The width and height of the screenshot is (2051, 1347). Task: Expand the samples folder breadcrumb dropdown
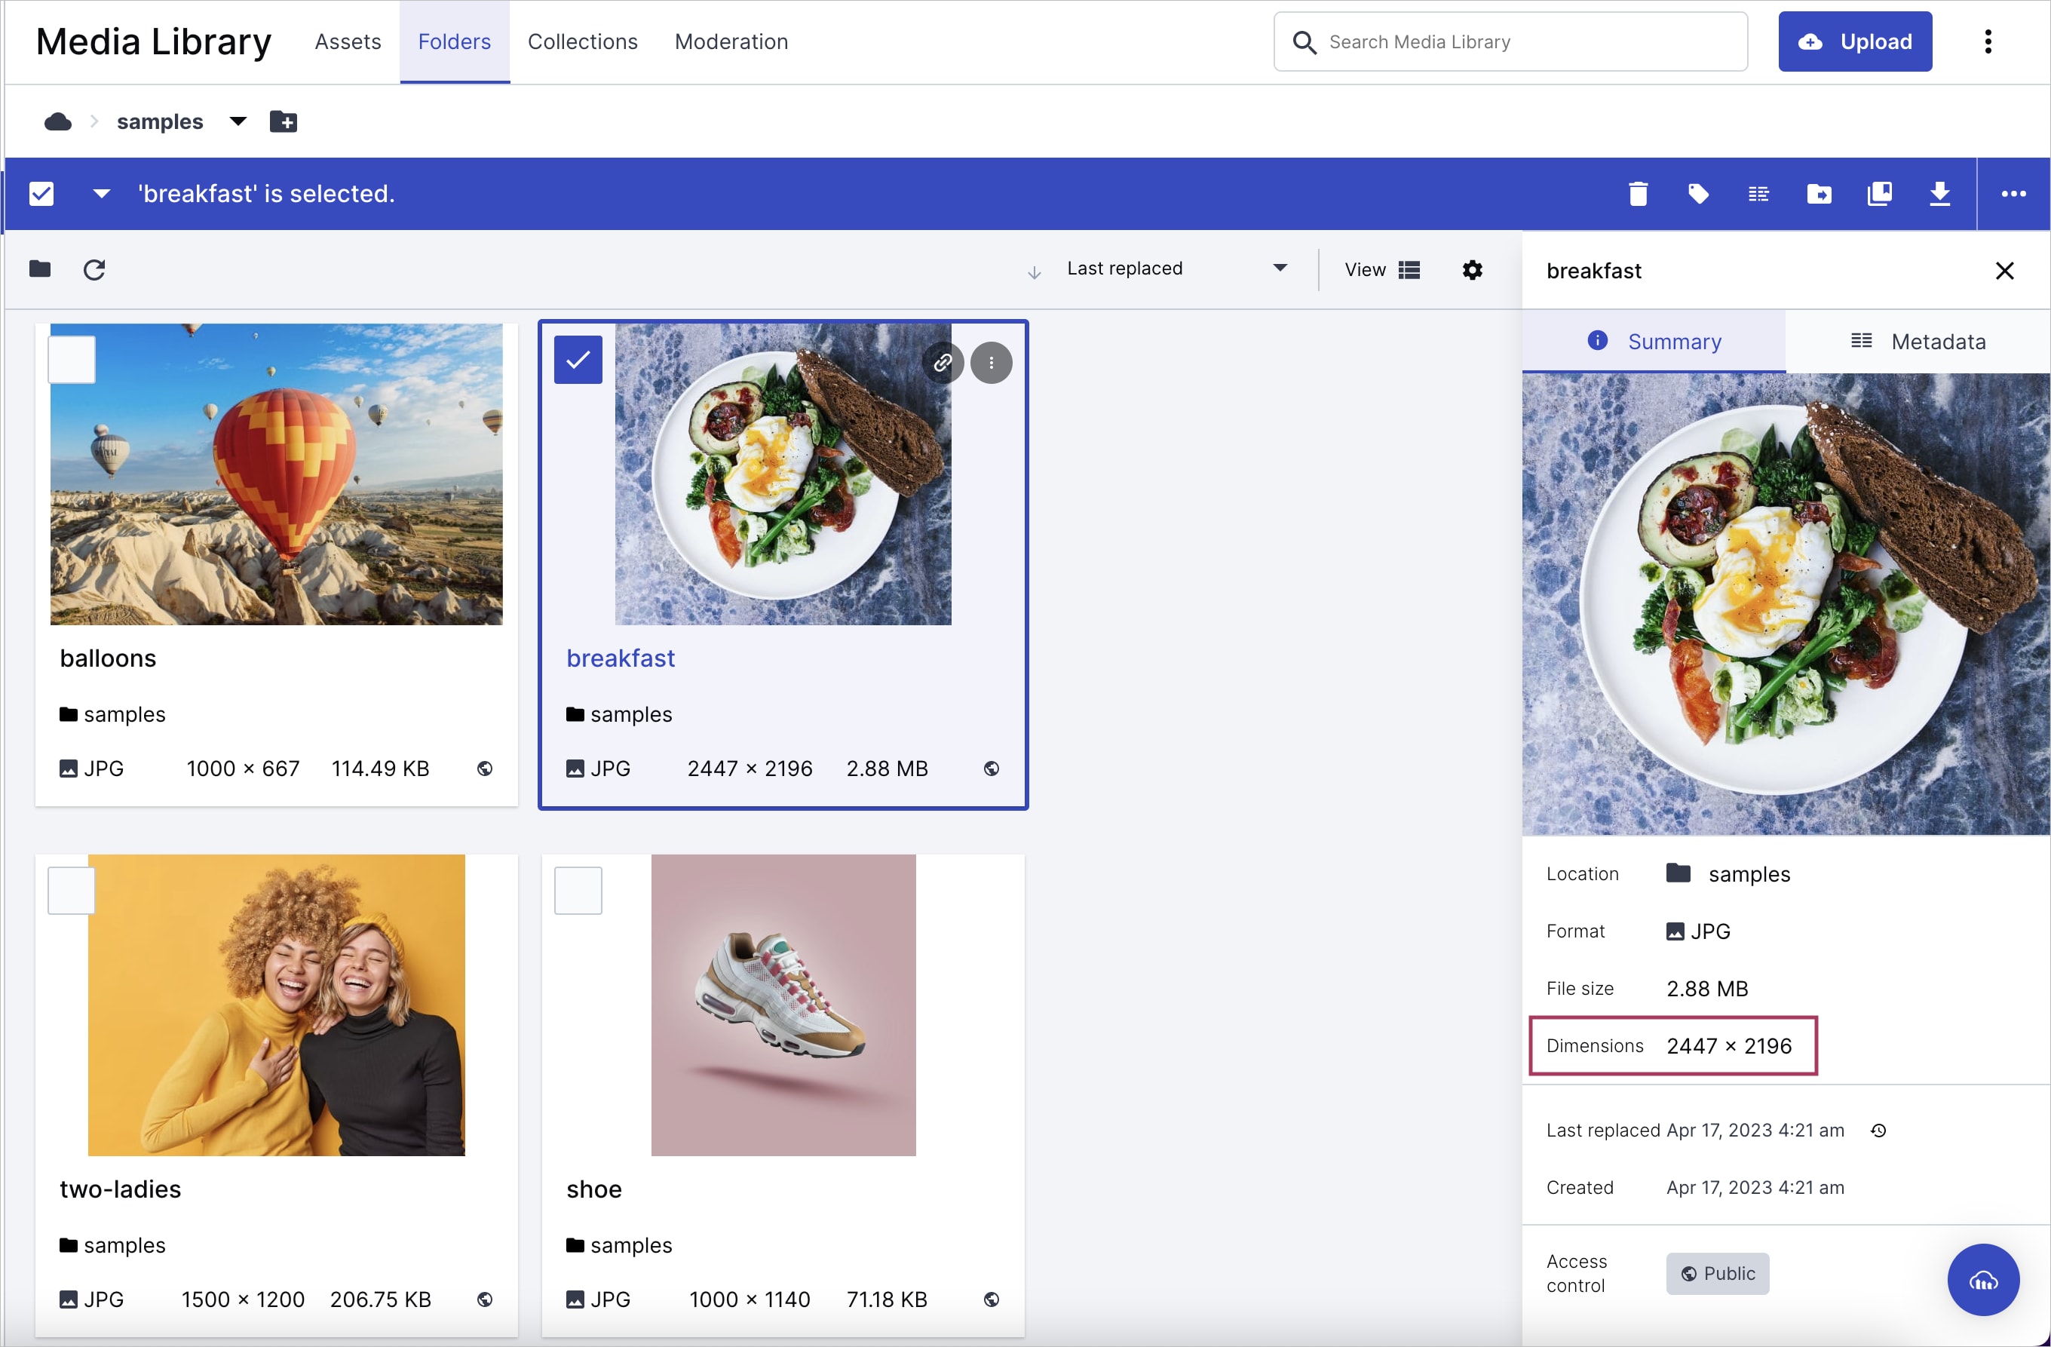238,121
